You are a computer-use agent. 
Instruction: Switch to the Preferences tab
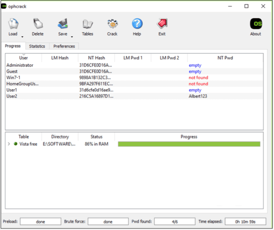pyautogui.click(x=64, y=46)
